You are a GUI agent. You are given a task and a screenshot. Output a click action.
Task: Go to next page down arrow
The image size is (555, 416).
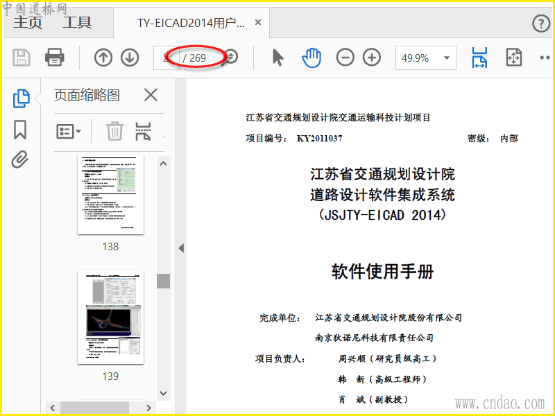pos(130,58)
